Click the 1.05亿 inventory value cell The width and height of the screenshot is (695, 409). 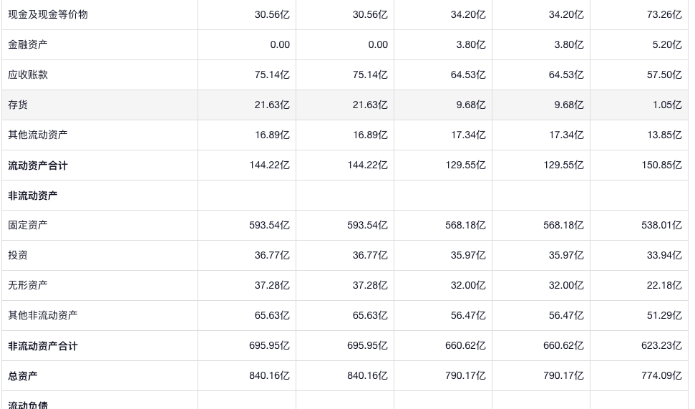pos(666,105)
